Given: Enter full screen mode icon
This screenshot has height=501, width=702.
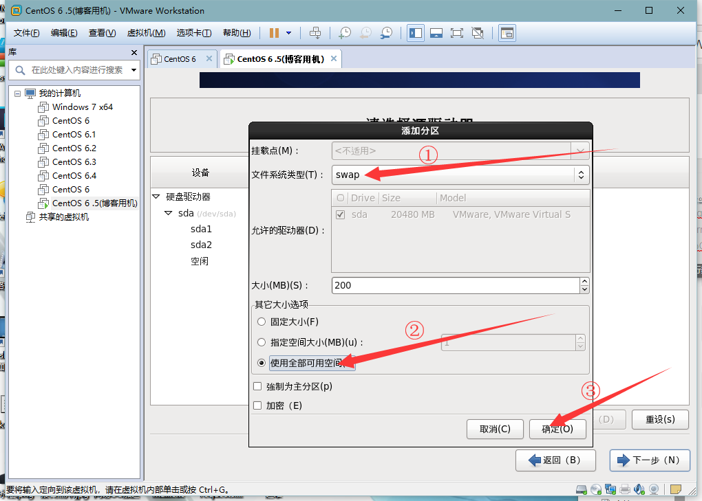Looking at the screenshot, I should [457, 32].
